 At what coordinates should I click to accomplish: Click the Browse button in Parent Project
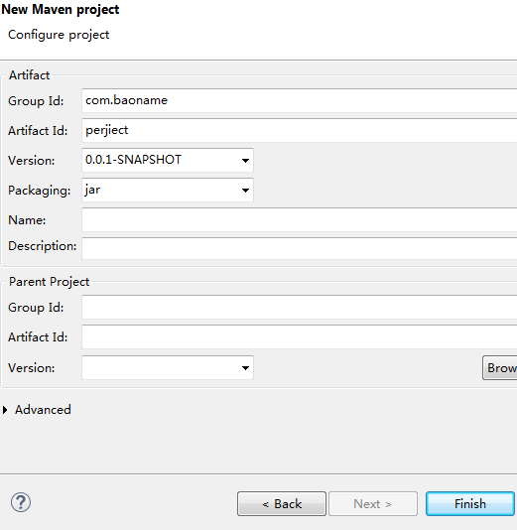[500, 368]
